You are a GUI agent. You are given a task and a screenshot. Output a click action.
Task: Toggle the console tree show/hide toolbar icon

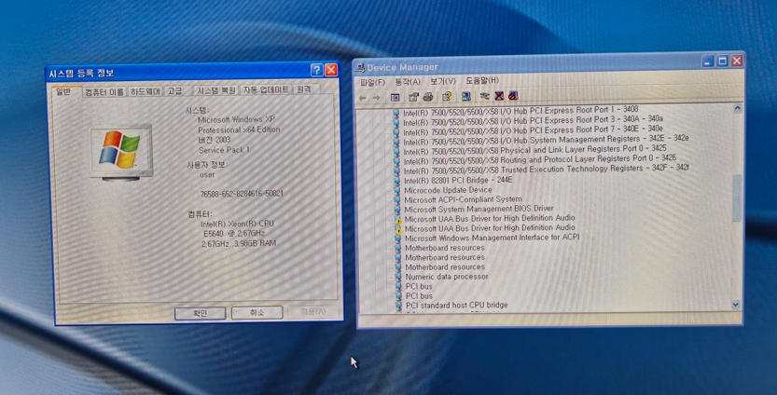click(x=395, y=97)
